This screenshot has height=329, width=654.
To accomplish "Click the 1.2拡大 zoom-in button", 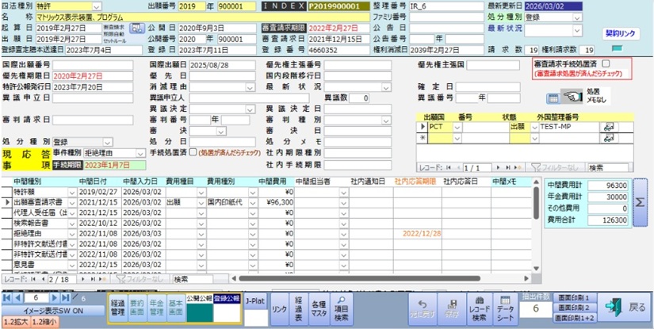I will tap(15, 322).
